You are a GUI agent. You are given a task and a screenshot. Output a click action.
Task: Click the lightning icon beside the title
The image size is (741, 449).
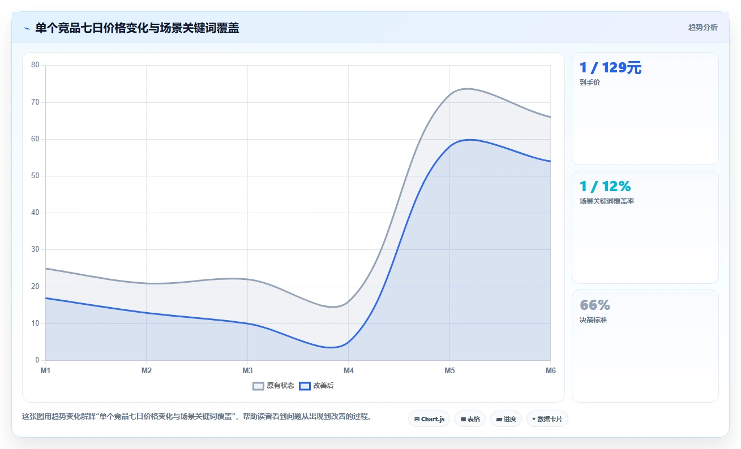point(27,28)
